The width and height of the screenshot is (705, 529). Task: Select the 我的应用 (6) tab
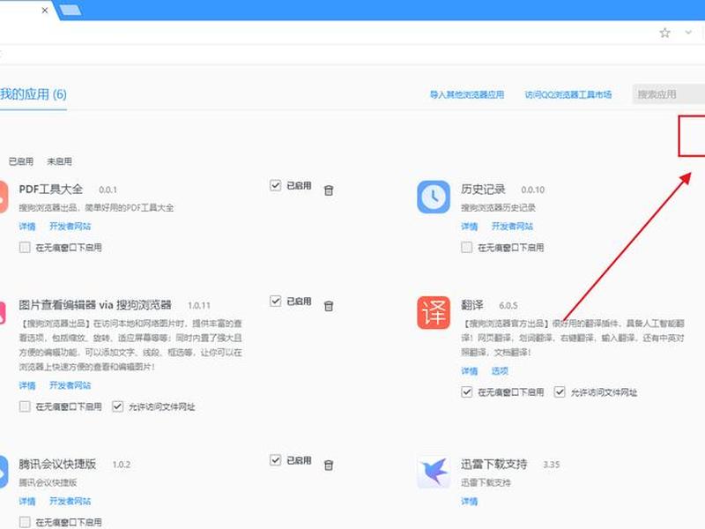pos(33,94)
